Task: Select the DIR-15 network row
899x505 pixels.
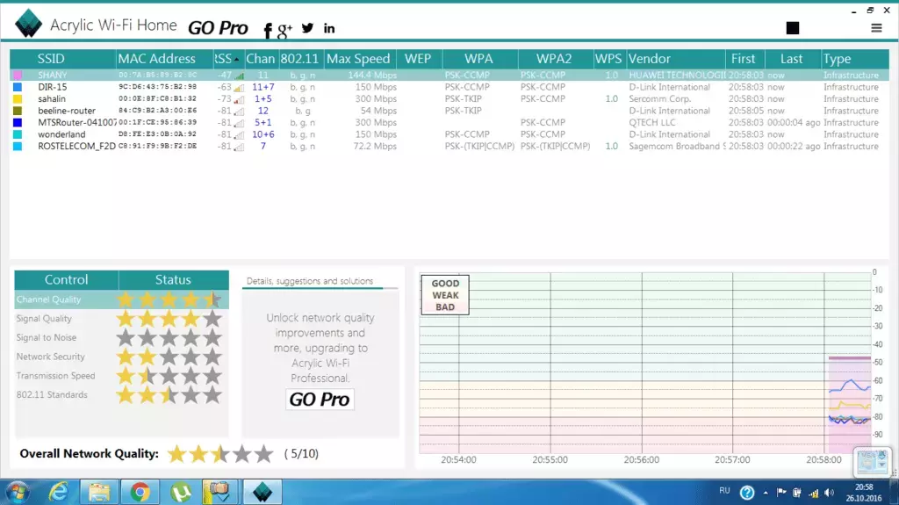Action: pyautogui.click(x=449, y=87)
